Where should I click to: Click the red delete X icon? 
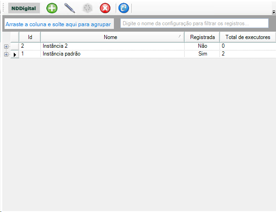[105, 8]
